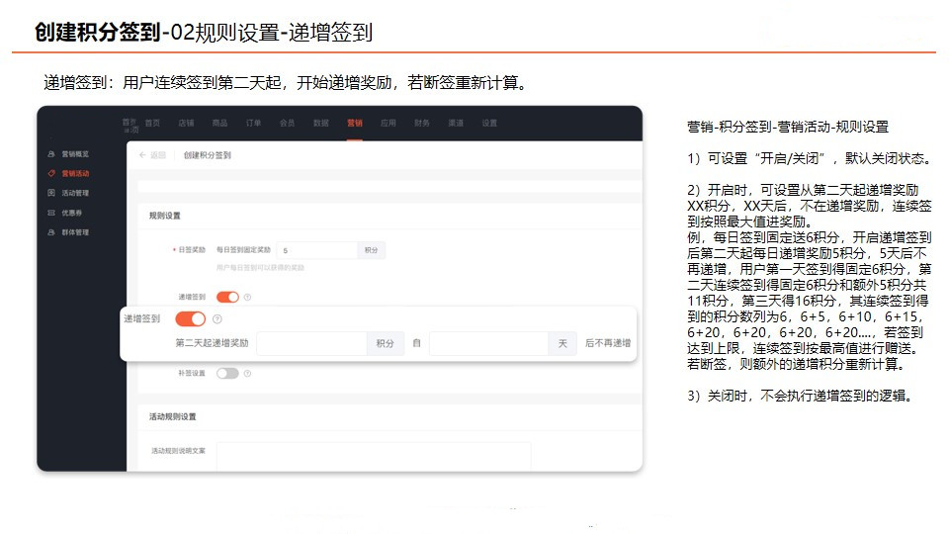Click the back arrow beside 返回
Screen dimensions: 949x534
tap(142, 155)
